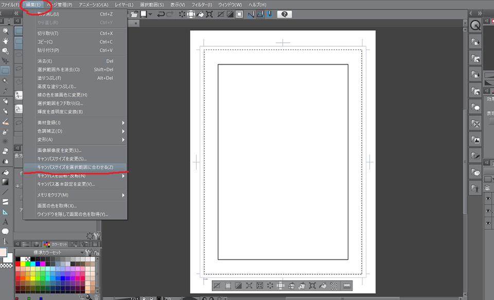Select the Balloon tool
The height and width of the screenshot is (300, 494).
click(5, 232)
